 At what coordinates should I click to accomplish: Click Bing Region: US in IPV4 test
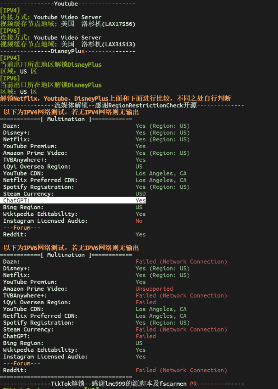[73, 207]
